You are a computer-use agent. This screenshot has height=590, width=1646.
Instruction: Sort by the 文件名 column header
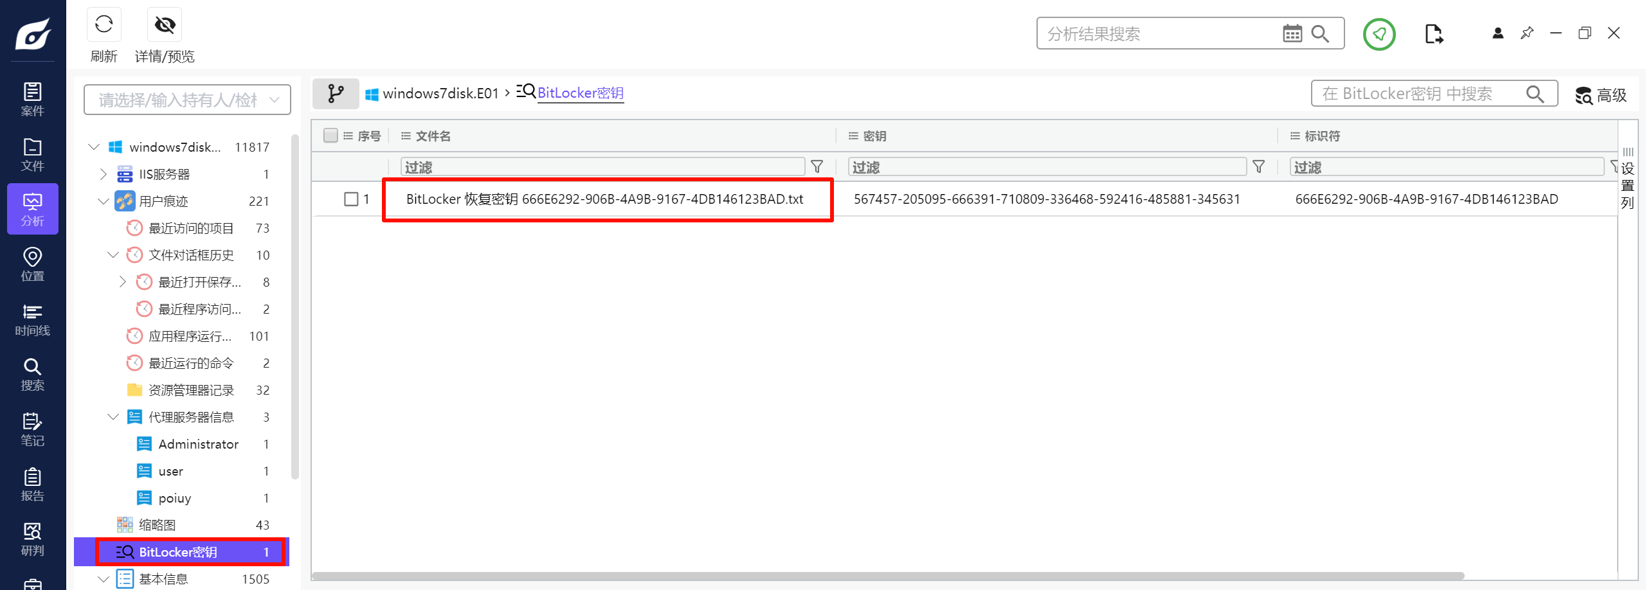(x=433, y=136)
